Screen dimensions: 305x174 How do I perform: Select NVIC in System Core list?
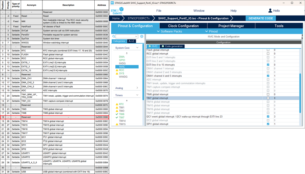coord(127,67)
